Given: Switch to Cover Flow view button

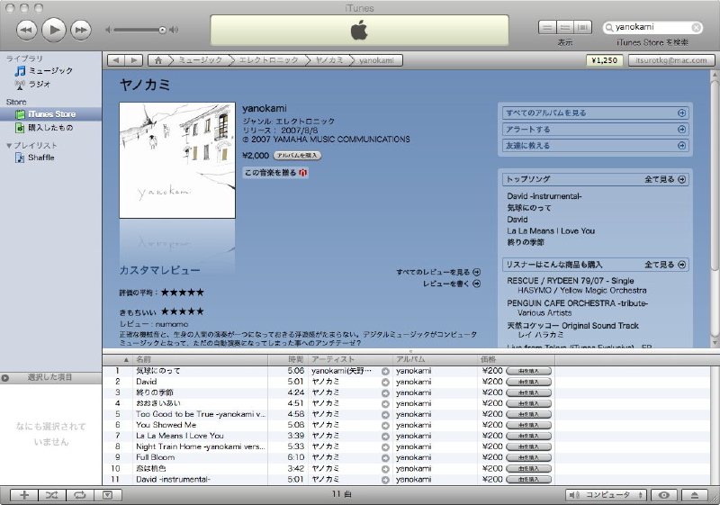Looking at the screenshot, I should tap(582, 28).
